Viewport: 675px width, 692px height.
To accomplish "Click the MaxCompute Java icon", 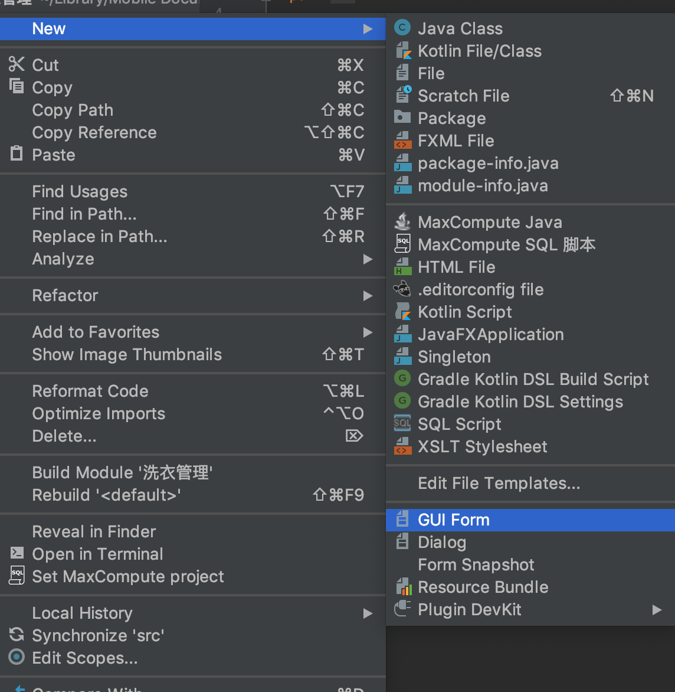I will tap(402, 222).
